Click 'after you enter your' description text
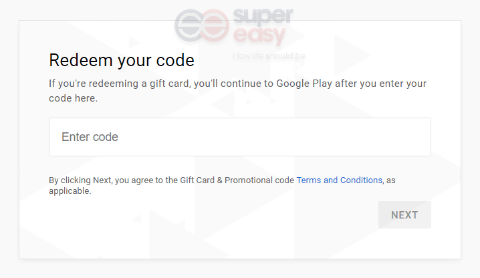This screenshot has width=480, height=278. pos(381,84)
